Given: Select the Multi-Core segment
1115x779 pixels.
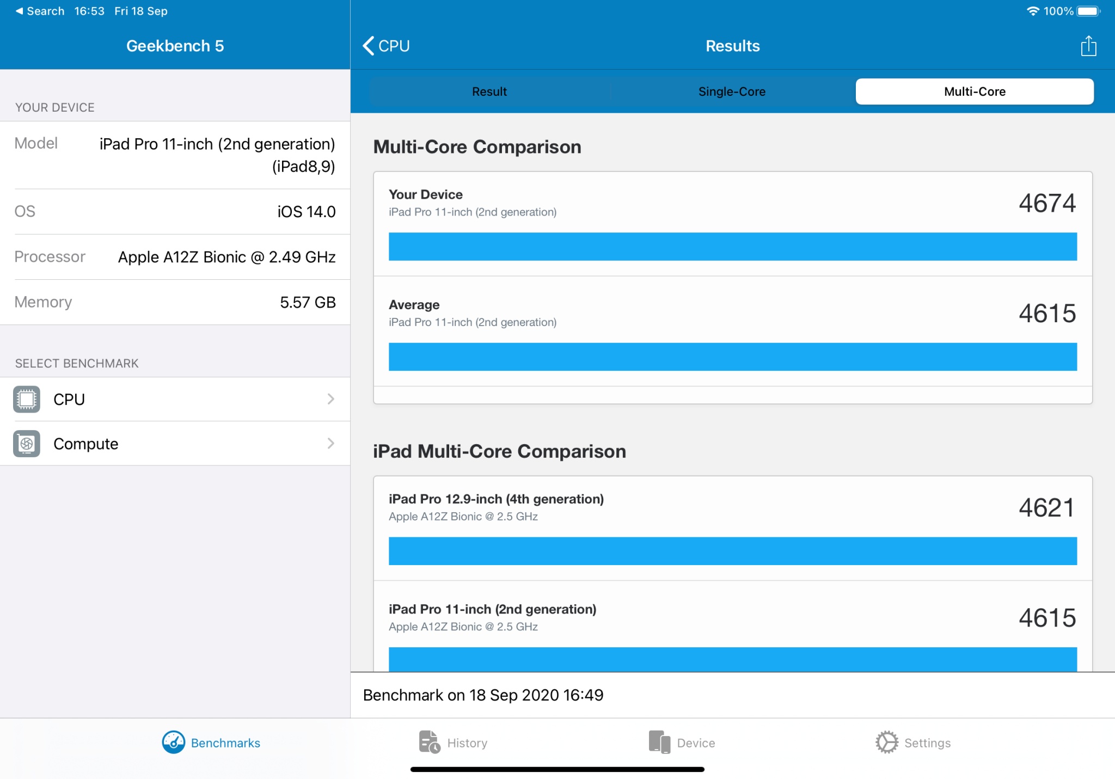Looking at the screenshot, I should [x=975, y=91].
